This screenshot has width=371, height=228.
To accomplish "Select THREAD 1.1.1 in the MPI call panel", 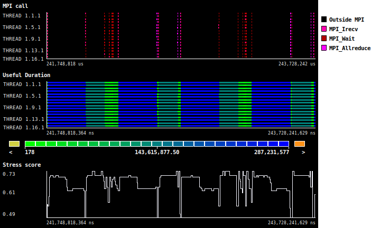I will [x=22, y=16].
